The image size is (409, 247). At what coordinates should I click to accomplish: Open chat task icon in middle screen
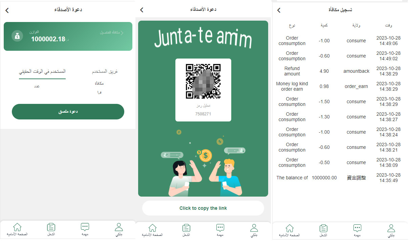point(220,228)
